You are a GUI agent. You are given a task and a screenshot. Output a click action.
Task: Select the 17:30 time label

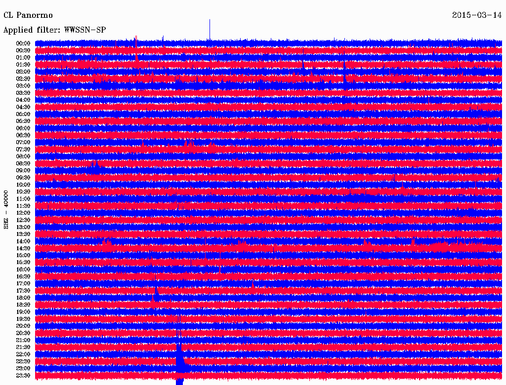pos(23,291)
